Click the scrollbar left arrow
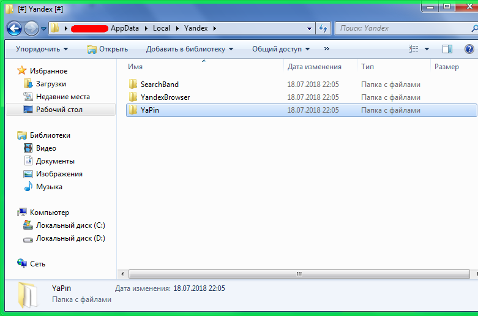 click(122, 274)
